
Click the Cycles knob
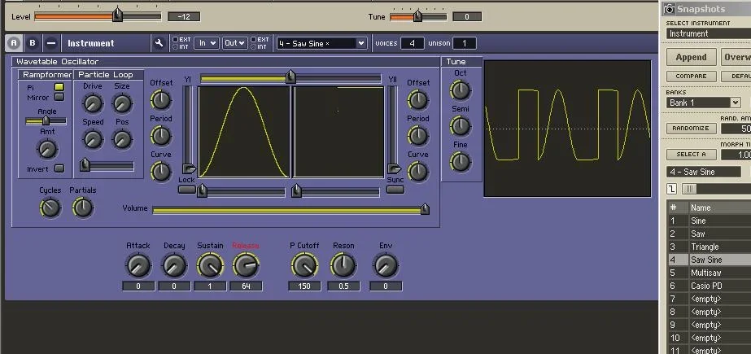(50, 208)
